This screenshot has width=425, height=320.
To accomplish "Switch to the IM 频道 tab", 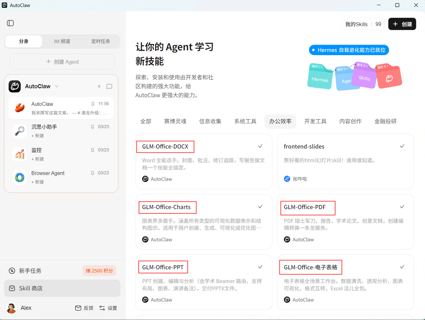I will 62,41.
